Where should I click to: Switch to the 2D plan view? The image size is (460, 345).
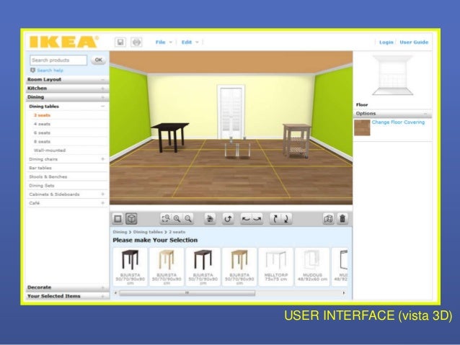click(118, 219)
